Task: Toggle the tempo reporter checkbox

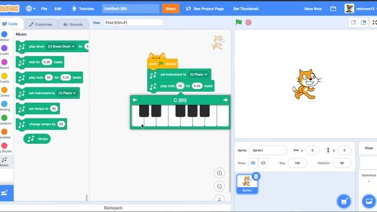Action: 18,139
